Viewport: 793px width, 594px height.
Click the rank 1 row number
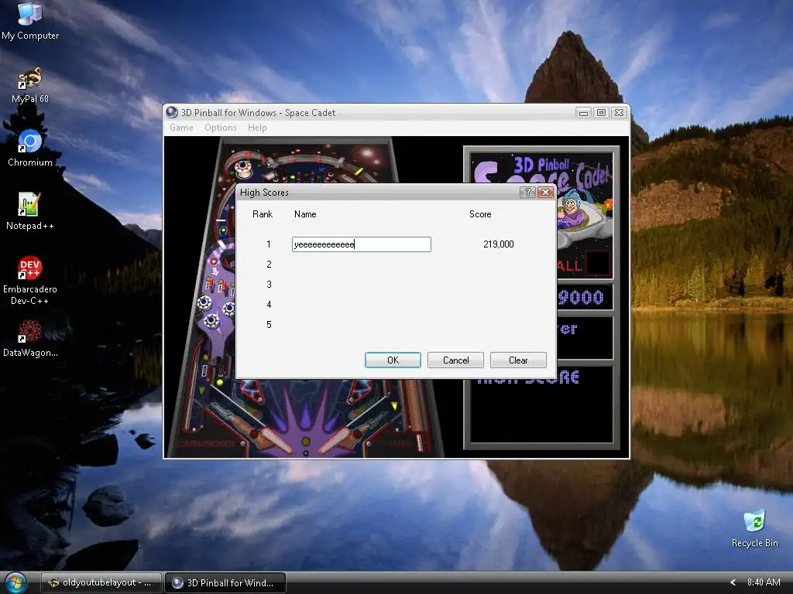[x=269, y=244]
